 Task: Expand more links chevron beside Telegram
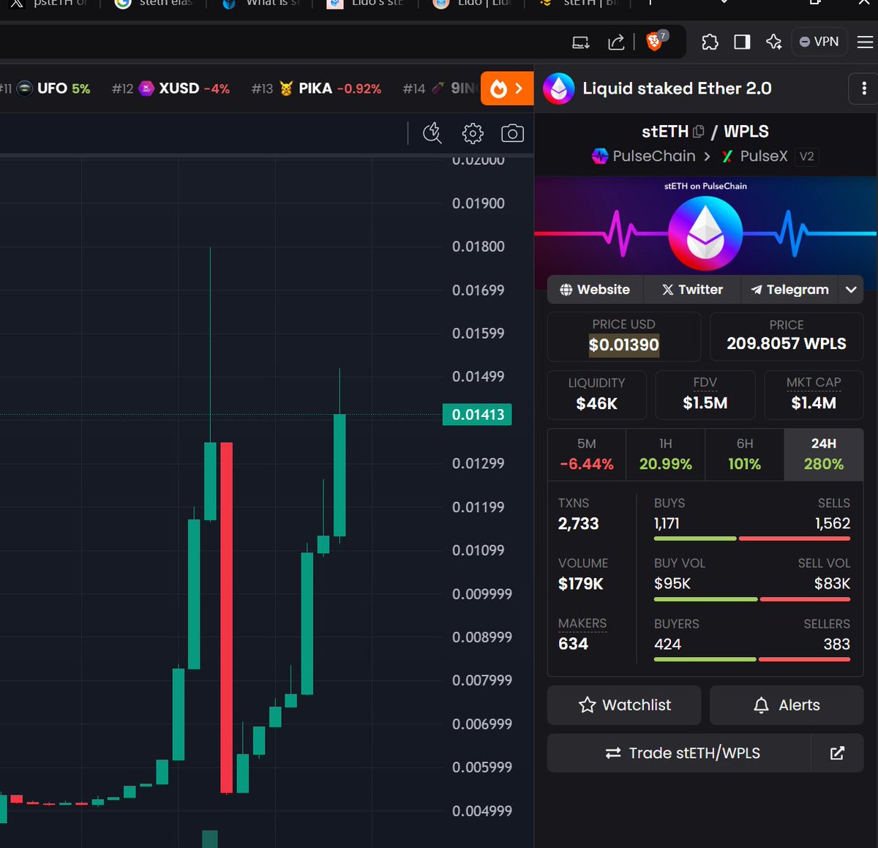point(851,290)
